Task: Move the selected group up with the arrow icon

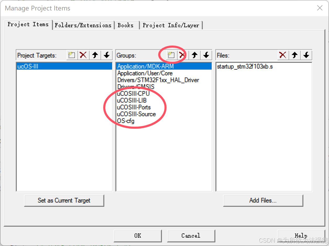Action: (x=194, y=55)
